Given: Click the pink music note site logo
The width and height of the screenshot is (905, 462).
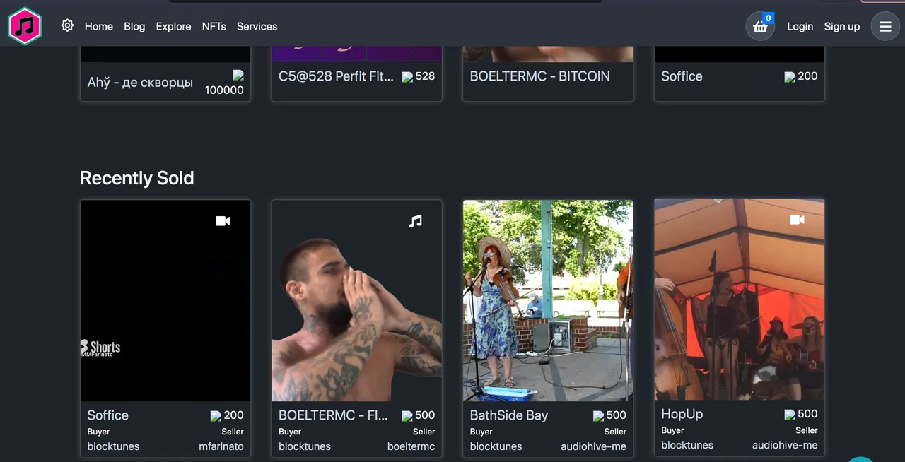Looking at the screenshot, I should 25,26.
